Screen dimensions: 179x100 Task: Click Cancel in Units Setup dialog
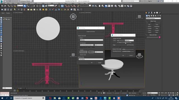click(100, 63)
